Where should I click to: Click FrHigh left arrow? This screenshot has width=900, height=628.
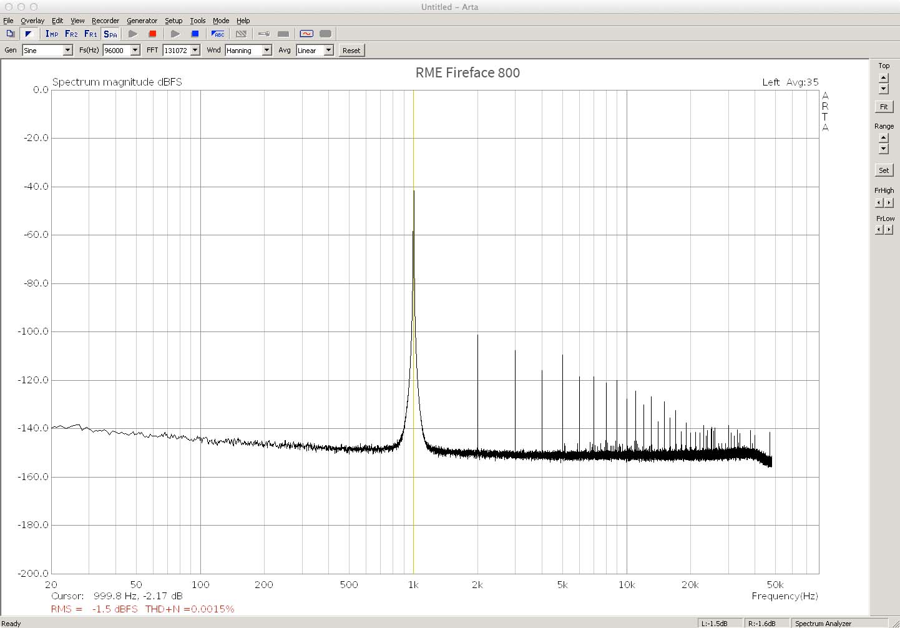click(x=879, y=203)
